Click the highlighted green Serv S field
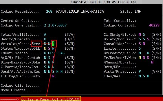 [53, 44]
